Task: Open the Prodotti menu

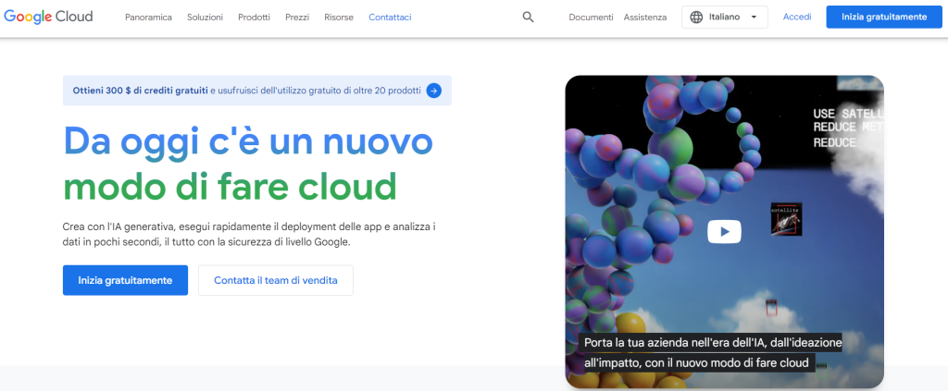Action: pyautogui.click(x=254, y=18)
